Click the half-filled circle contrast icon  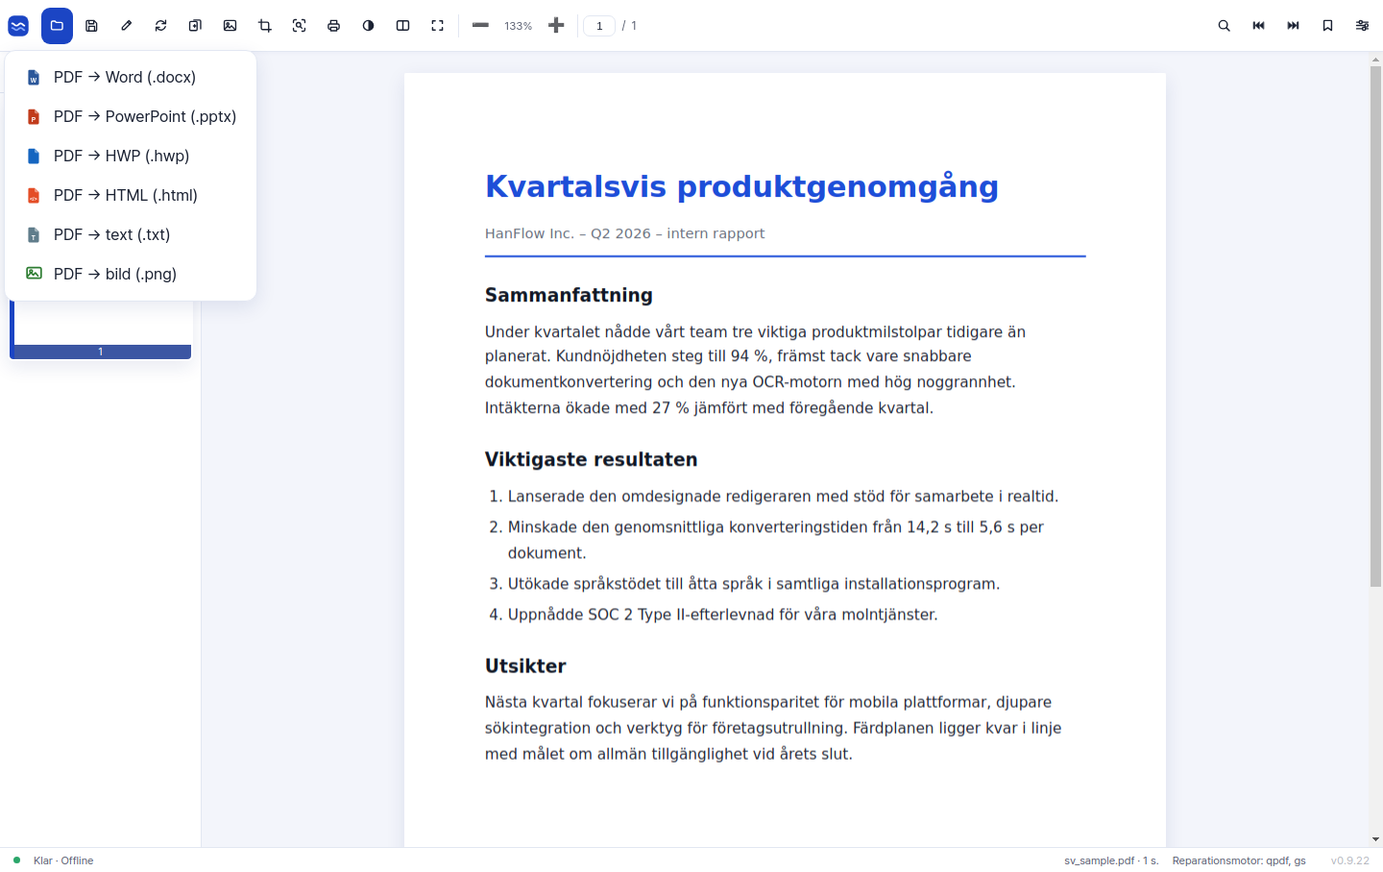(368, 26)
